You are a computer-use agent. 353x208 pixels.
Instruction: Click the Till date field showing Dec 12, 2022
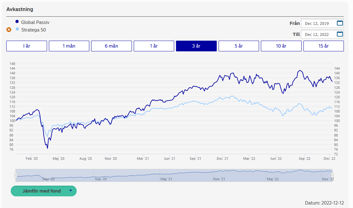(317, 34)
